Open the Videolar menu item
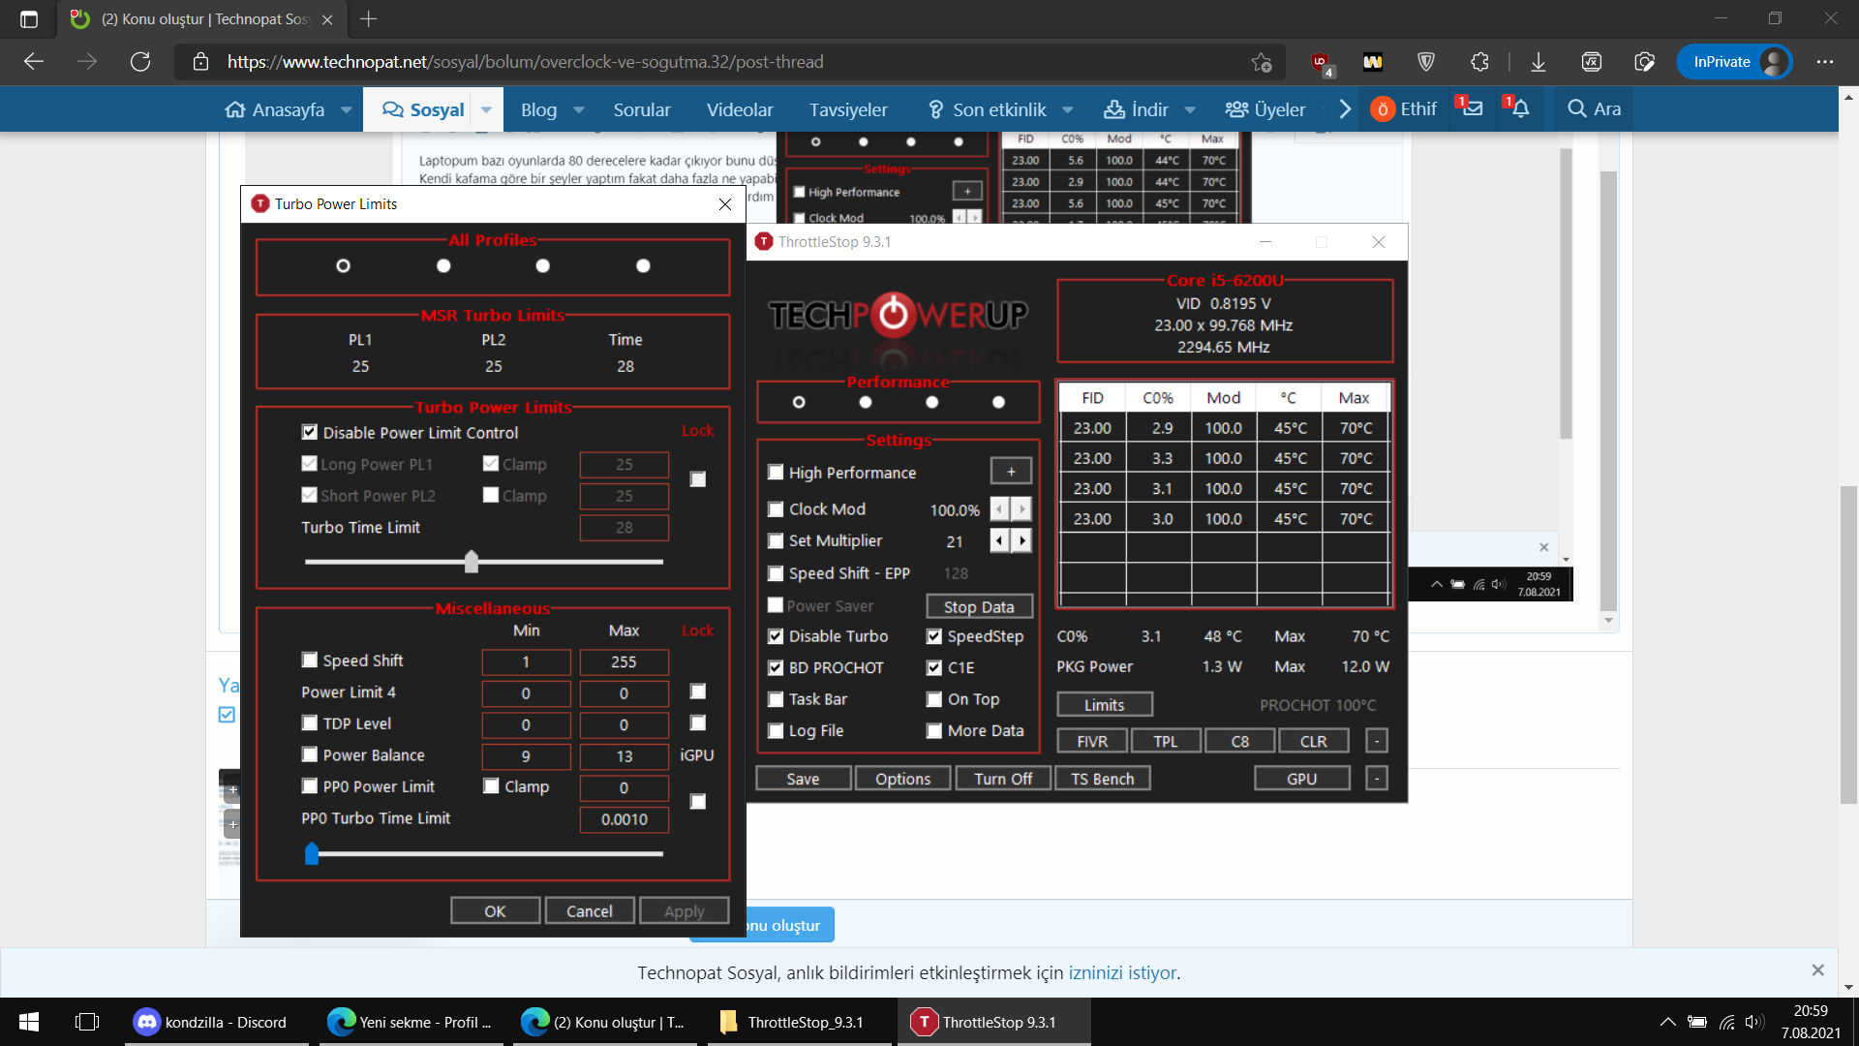The height and width of the screenshot is (1046, 1859). tap(740, 109)
